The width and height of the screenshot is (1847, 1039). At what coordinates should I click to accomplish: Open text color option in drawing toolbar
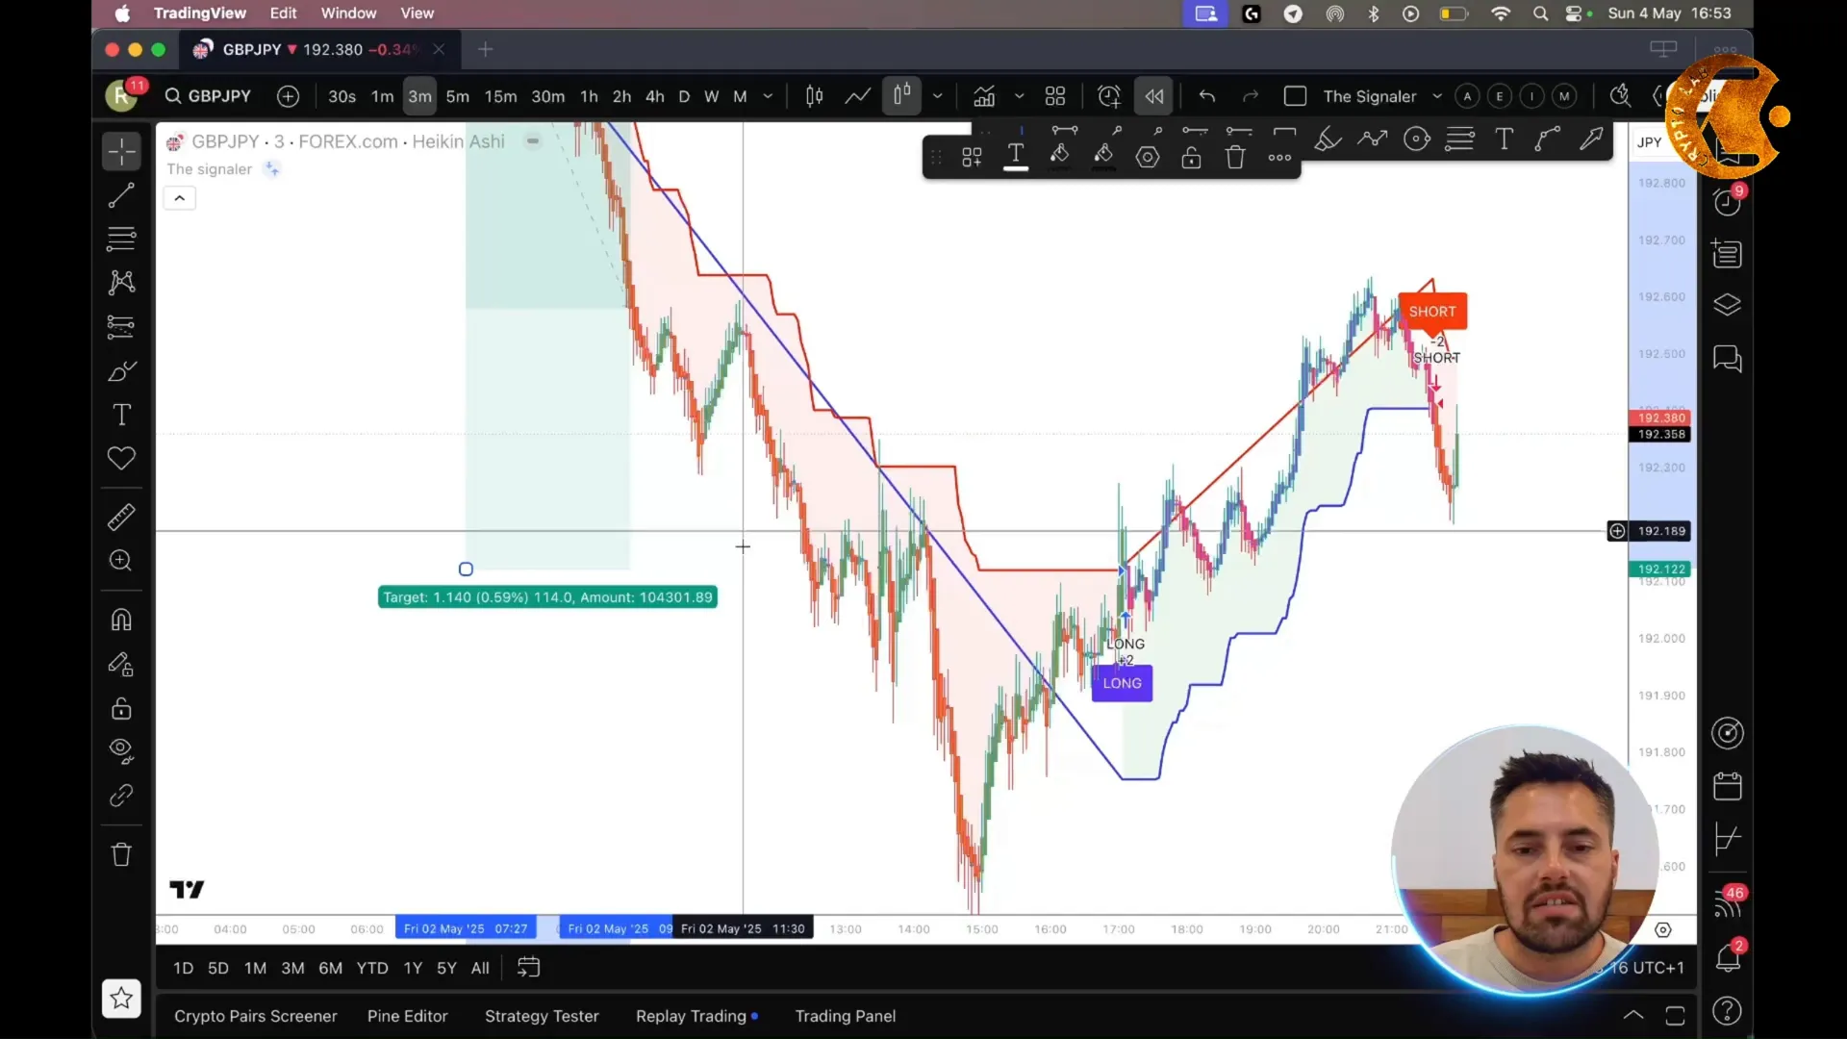pos(1016,157)
